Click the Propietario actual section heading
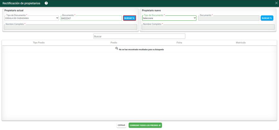The width and height of the screenshot is (279, 130). [14, 10]
